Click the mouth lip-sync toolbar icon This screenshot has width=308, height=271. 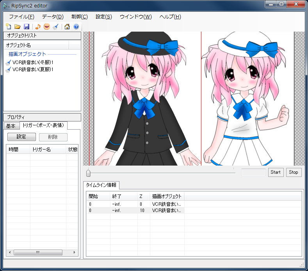click(47, 27)
